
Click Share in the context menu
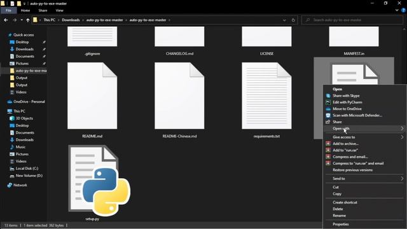pos(337,122)
